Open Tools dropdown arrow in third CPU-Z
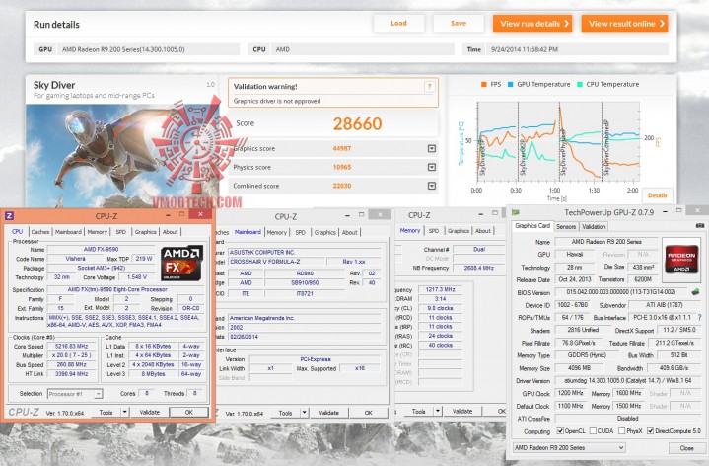The image size is (709, 466). (x=438, y=411)
